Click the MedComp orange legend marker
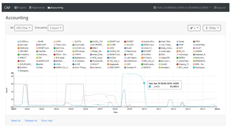236x127 pixels. (18, 48)
